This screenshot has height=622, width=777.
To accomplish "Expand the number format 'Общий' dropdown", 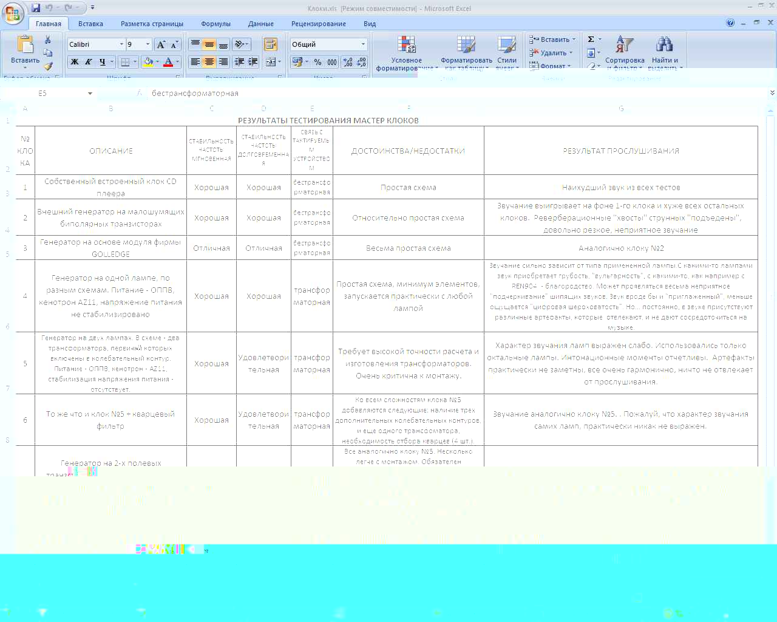I will (363, 44).
